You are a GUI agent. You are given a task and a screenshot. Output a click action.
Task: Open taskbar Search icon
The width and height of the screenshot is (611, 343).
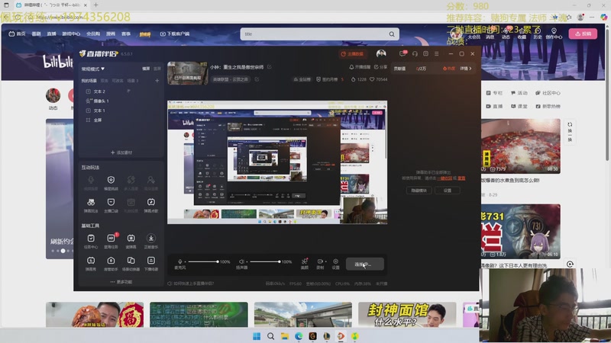click(270, 336)
